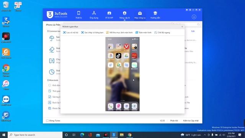Click the Phản hồi feedback link
The height and width of the screenshot is (138, 245).
point(174,121)
